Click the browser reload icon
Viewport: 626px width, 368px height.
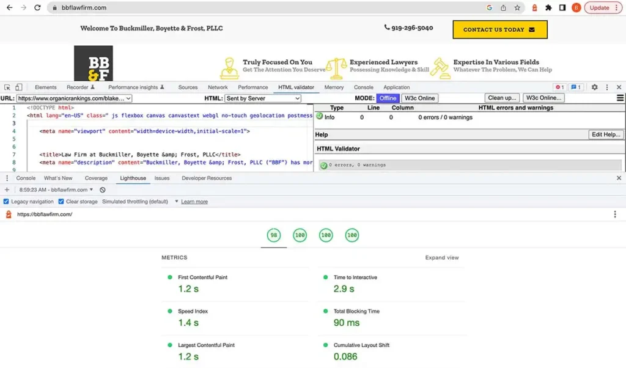click(37, 8)
